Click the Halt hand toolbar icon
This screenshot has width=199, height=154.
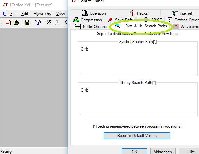tap(57, 23)
